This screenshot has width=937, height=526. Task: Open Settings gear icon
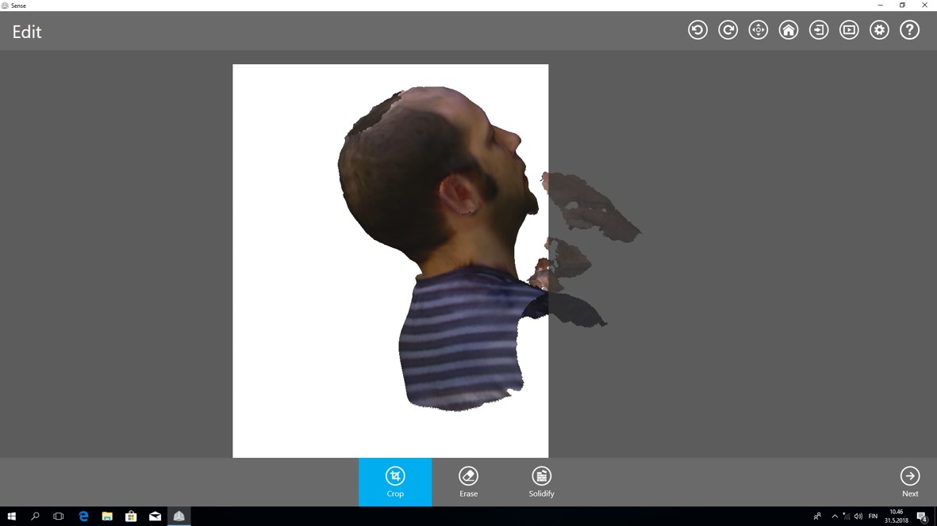(x=880, y=30)
